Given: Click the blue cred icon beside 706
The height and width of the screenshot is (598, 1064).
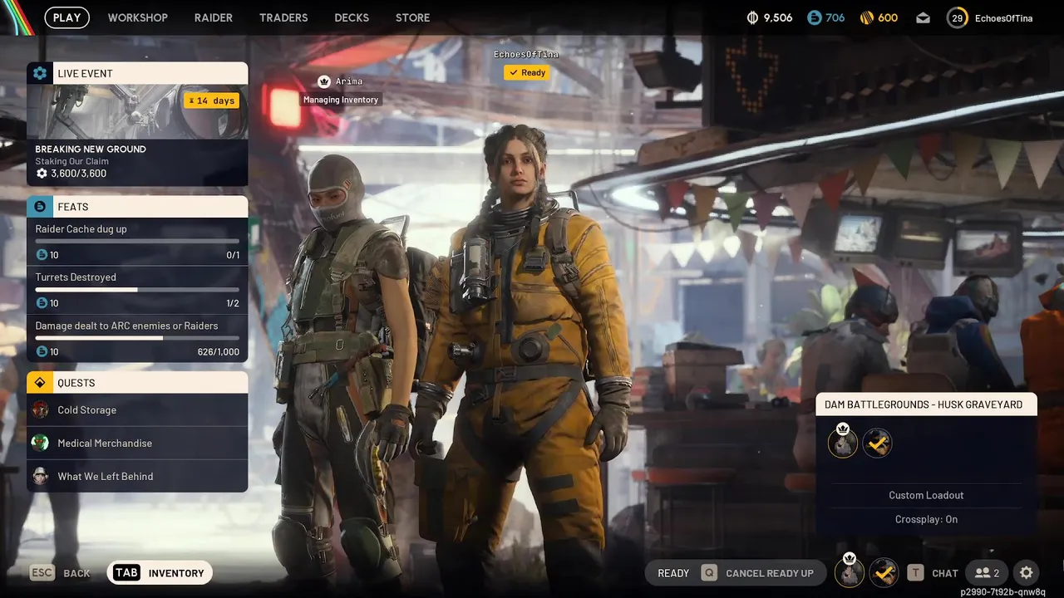Looking at the screenshot, I should coord(815,17).
